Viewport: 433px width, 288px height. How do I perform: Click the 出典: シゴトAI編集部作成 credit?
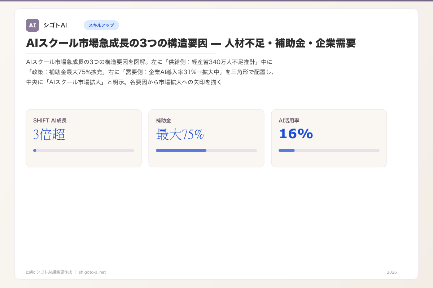click(x=48, y=272)
